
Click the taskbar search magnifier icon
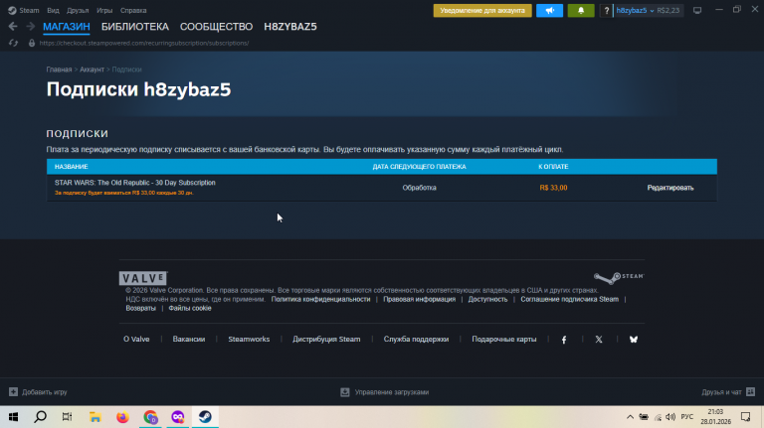41,417
